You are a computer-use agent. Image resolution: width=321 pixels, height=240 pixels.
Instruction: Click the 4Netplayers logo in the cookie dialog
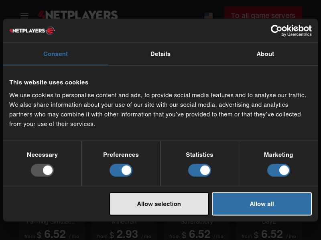(x=32, y=31)
